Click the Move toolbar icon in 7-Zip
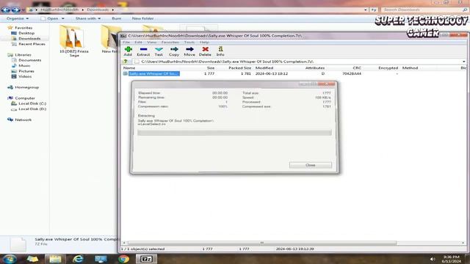The height and width of the screenshot is (264, 470). click(x=189, y=51)
